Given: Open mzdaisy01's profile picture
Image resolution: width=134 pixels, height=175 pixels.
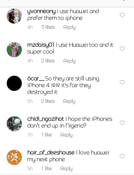Looking at the screenshot, I should coord(14,50).
